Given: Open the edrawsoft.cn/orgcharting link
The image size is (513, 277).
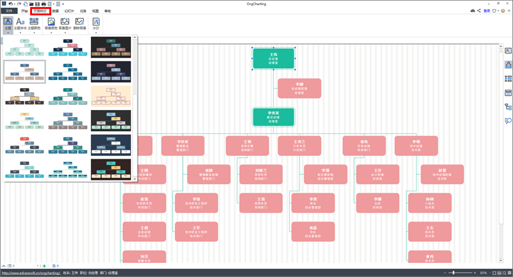Looking at the screenshot, I should point(31,273).
